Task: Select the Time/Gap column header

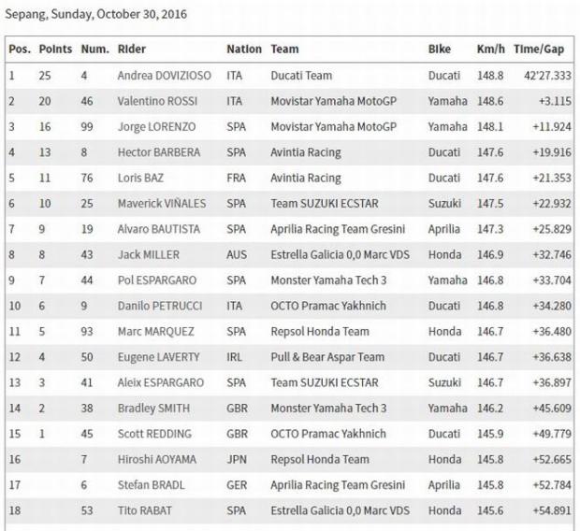Action: pyautogui.click(x=540, y=49)
